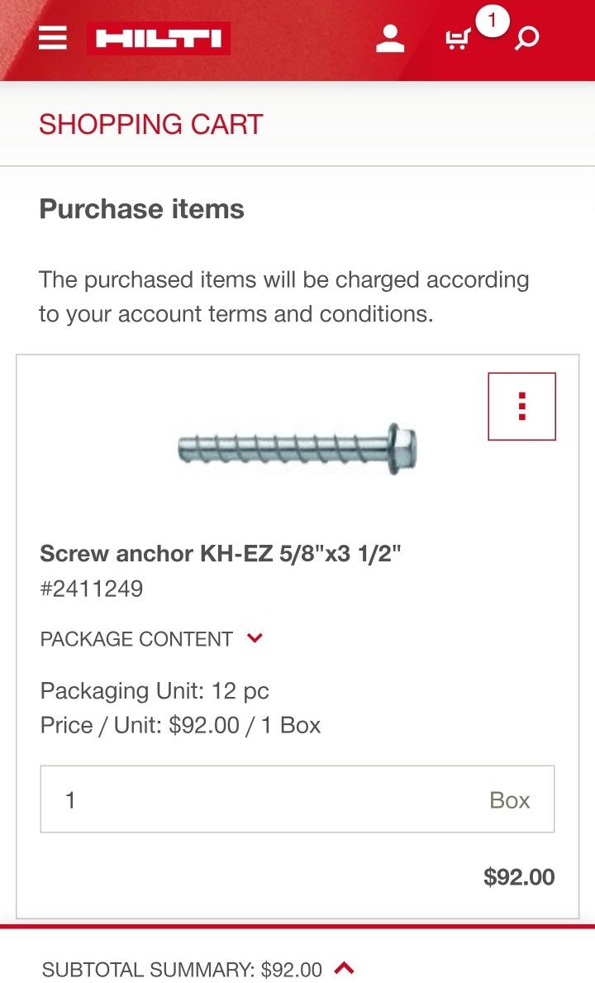595x983 pixels.
Task: Open the item options three-dot menu
Action: tap(521, 406)
